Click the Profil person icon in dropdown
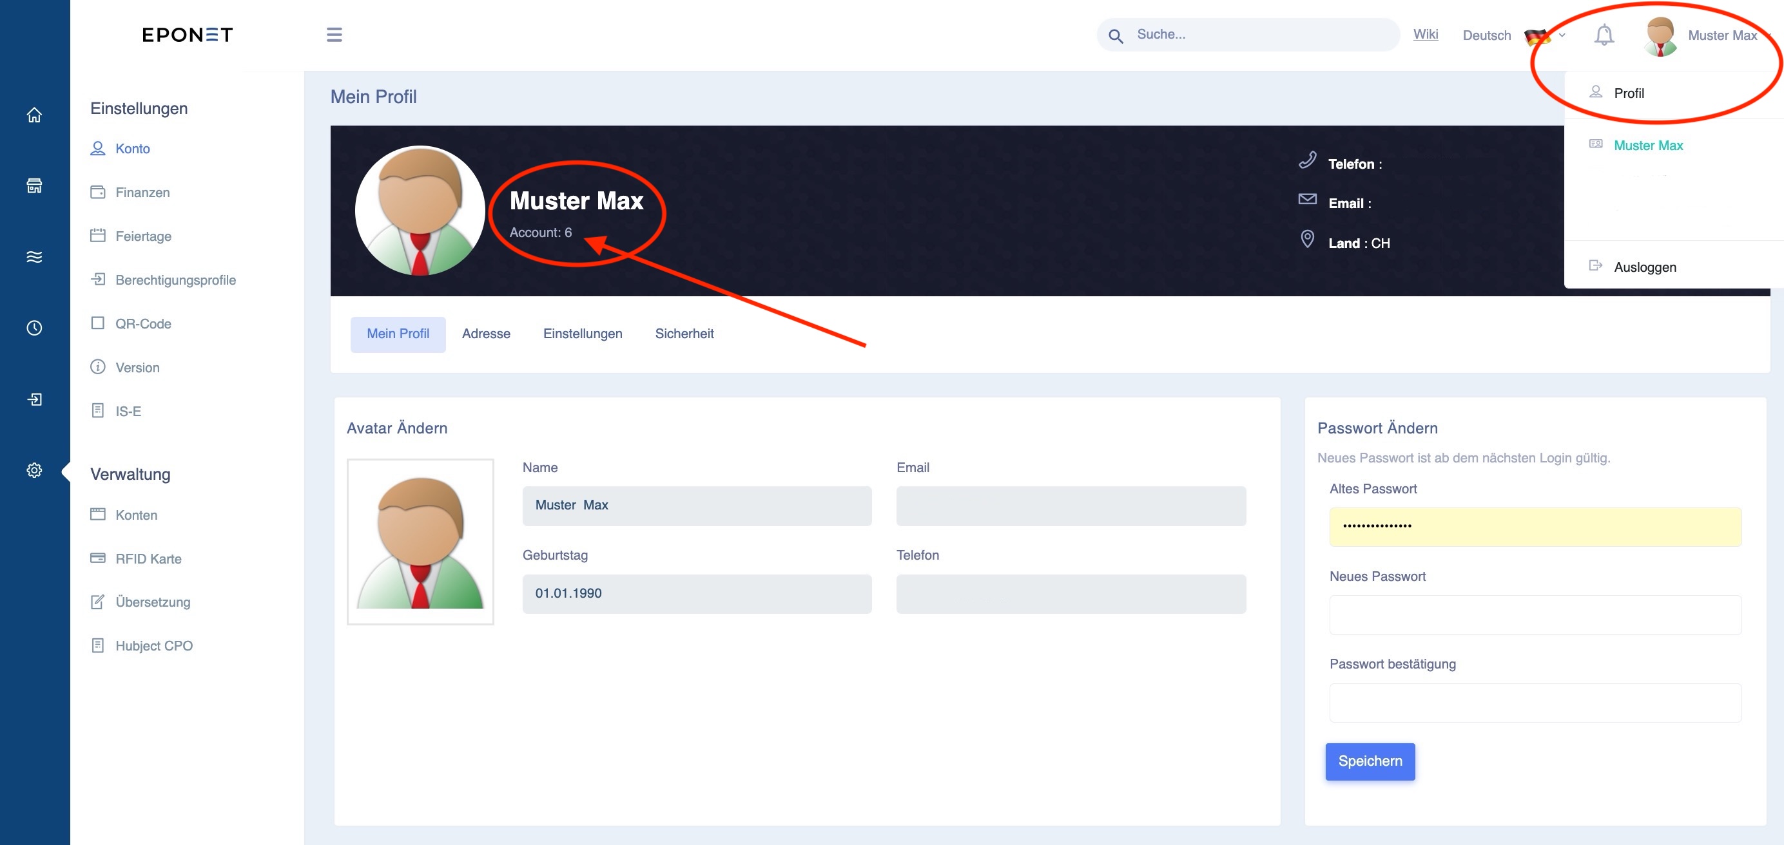1784x845 pixels. [1596, 92]
